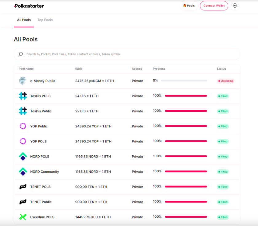Image resolution: width=258 pixels, height=226 pixels.
Task: Click the Upcoming status badge for e-Money Public
Action: pos(226,81)
